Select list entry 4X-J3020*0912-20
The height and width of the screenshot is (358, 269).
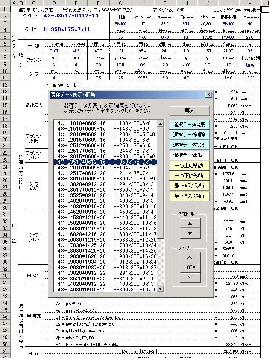105,184
